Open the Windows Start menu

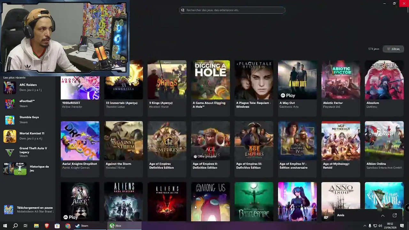coord(5,226)
